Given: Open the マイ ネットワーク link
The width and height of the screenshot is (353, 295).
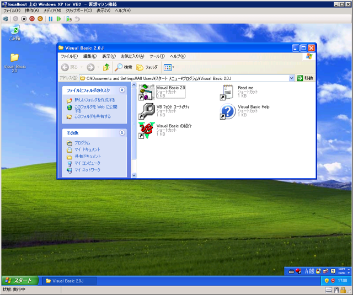Looking at the screenshot, I should point(87,170).
